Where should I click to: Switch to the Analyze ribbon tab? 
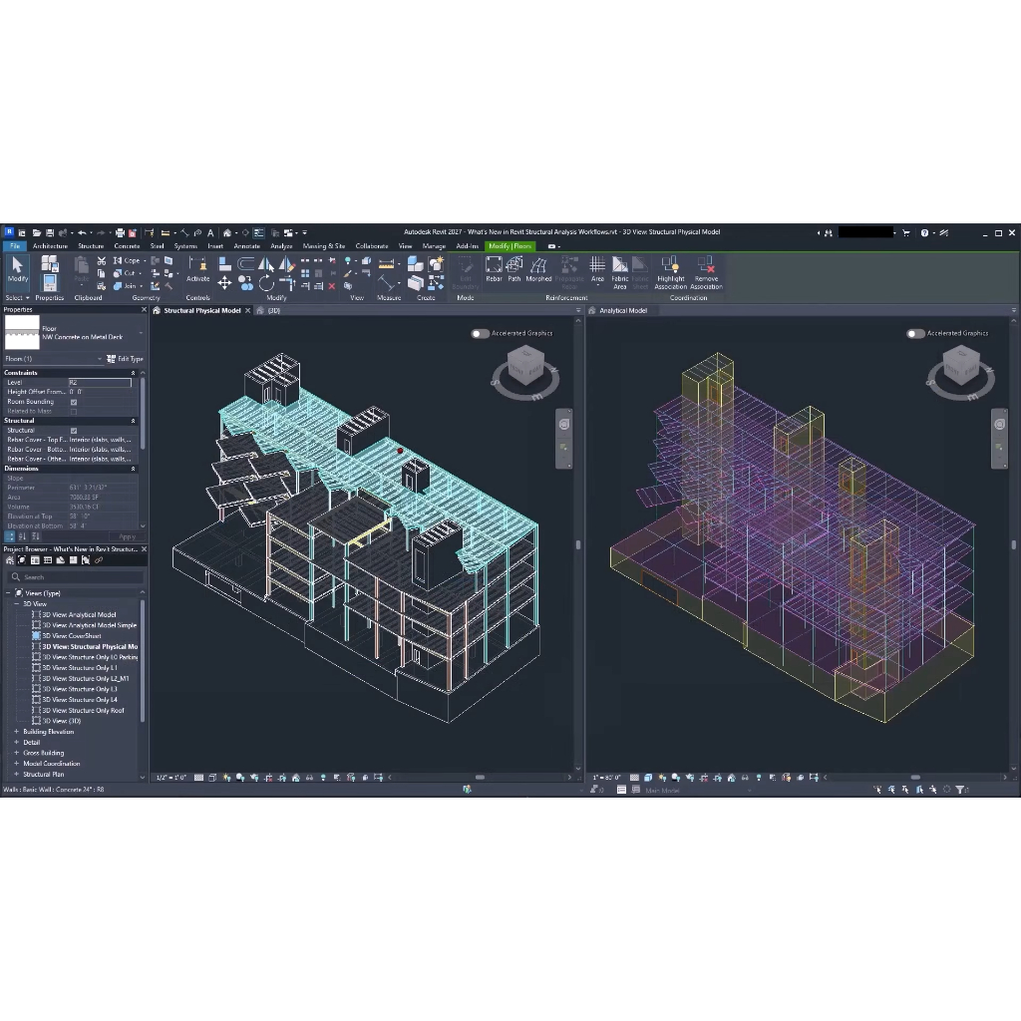[x=281, y=246]
